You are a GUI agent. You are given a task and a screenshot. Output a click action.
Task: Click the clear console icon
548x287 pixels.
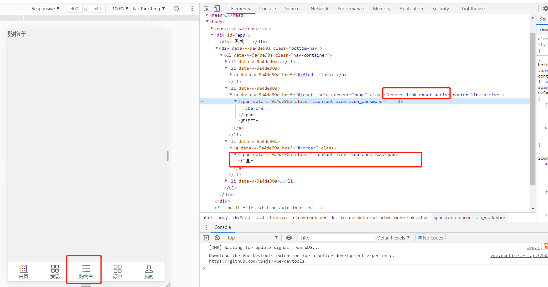tap(217, 238)
